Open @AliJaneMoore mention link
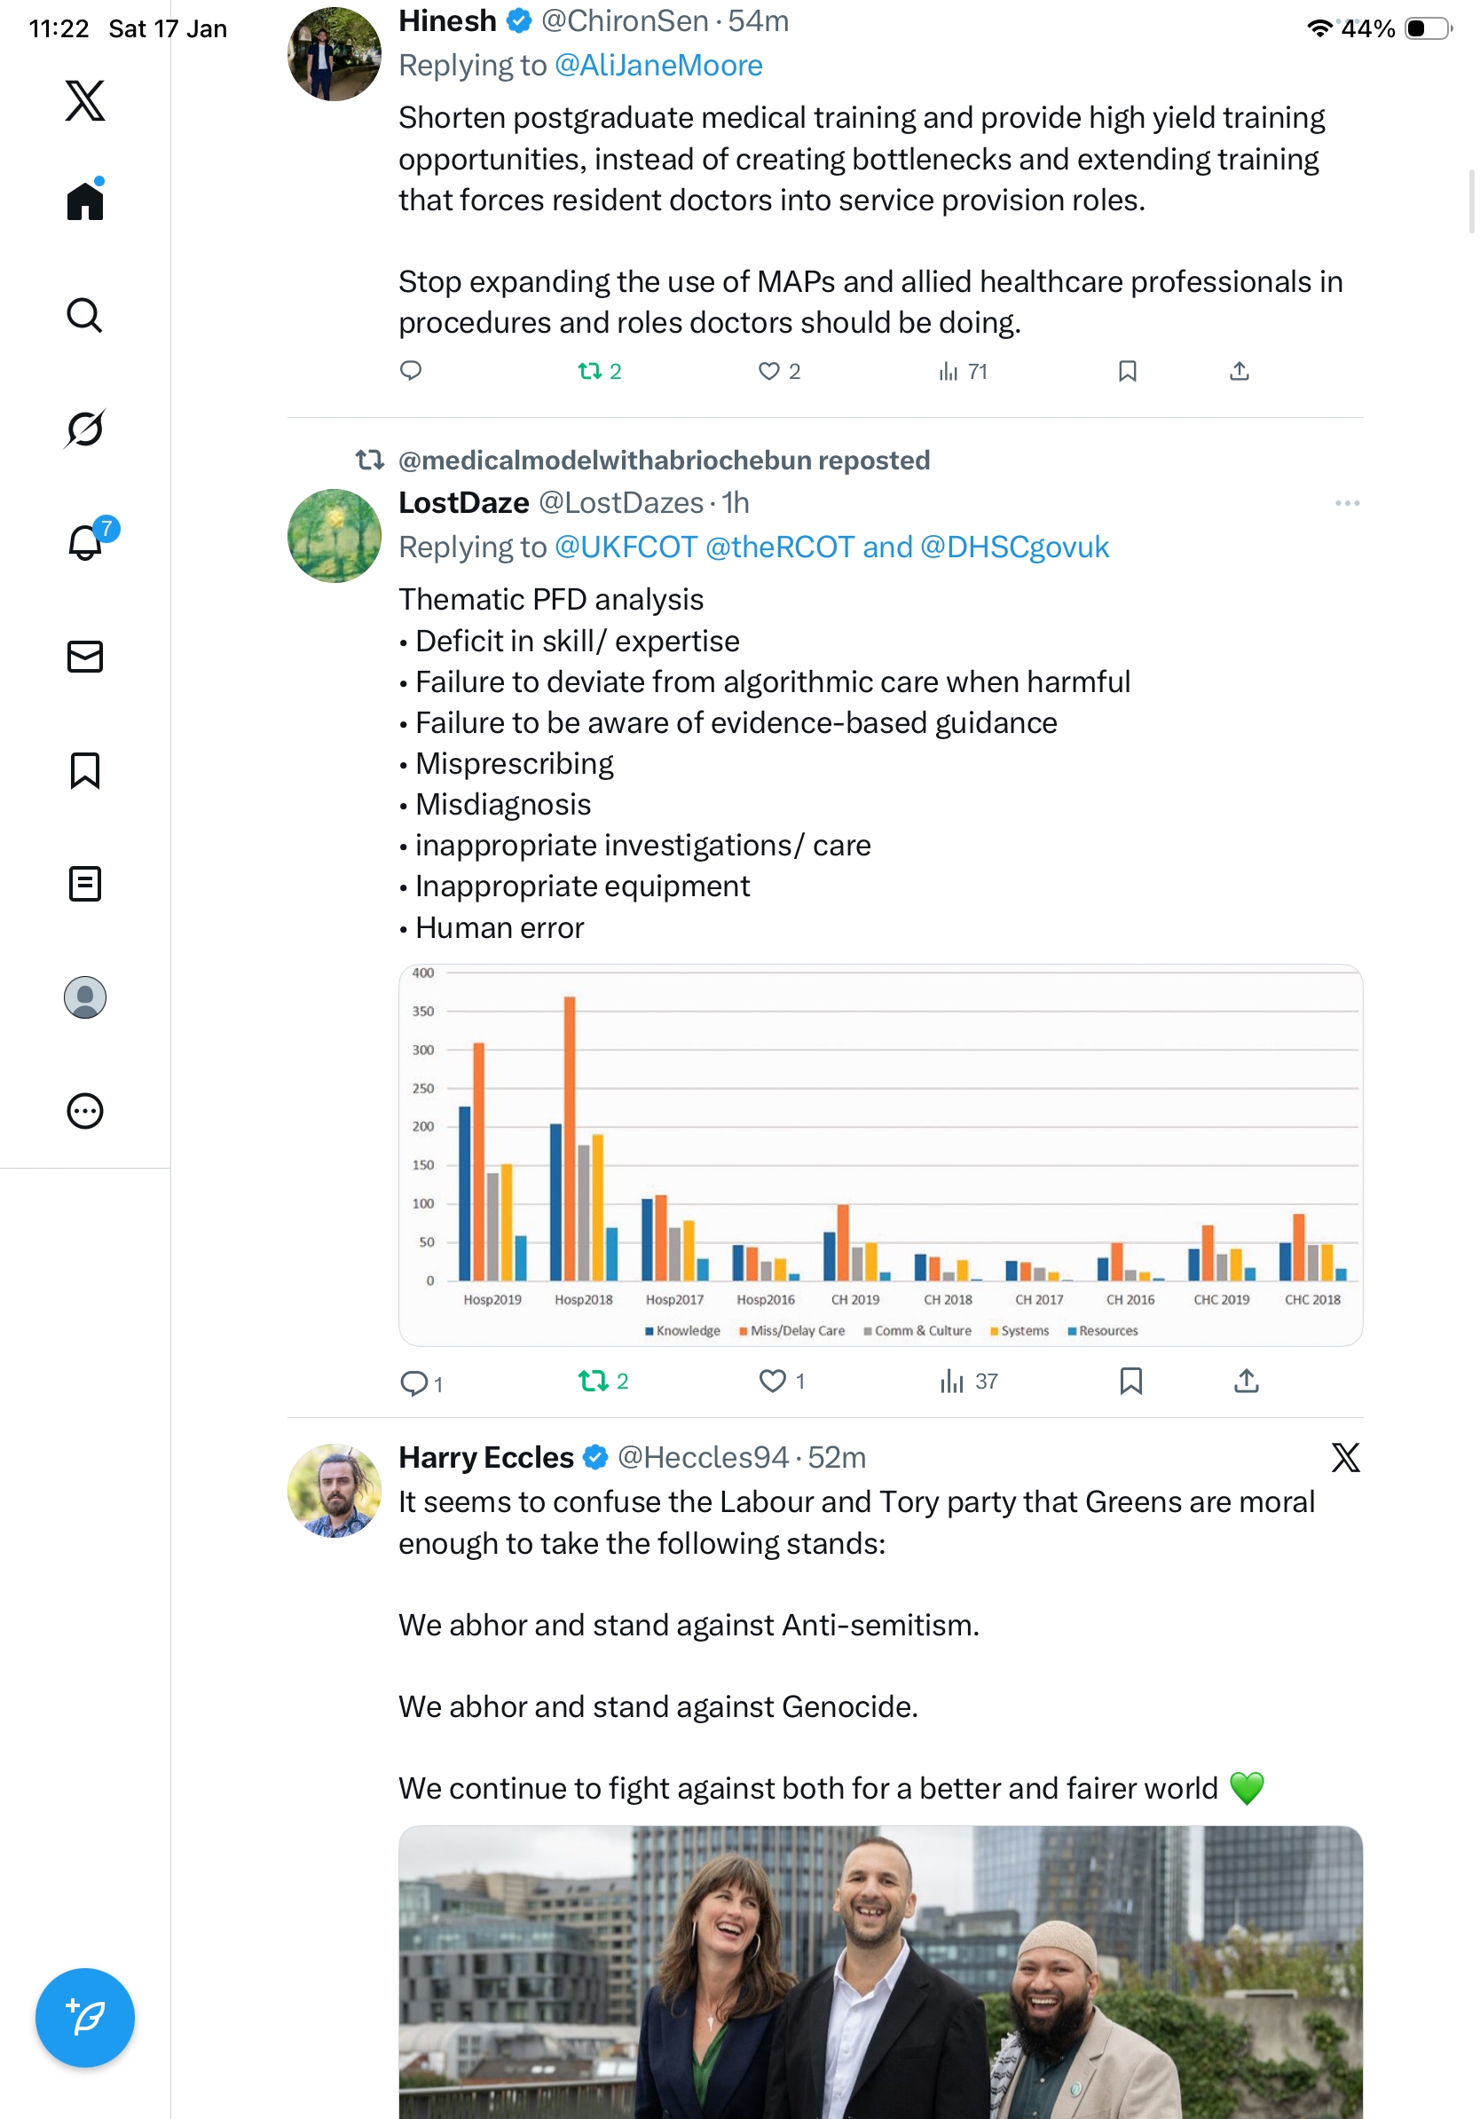The image size is (1480, 2119). tap(657, 66)
